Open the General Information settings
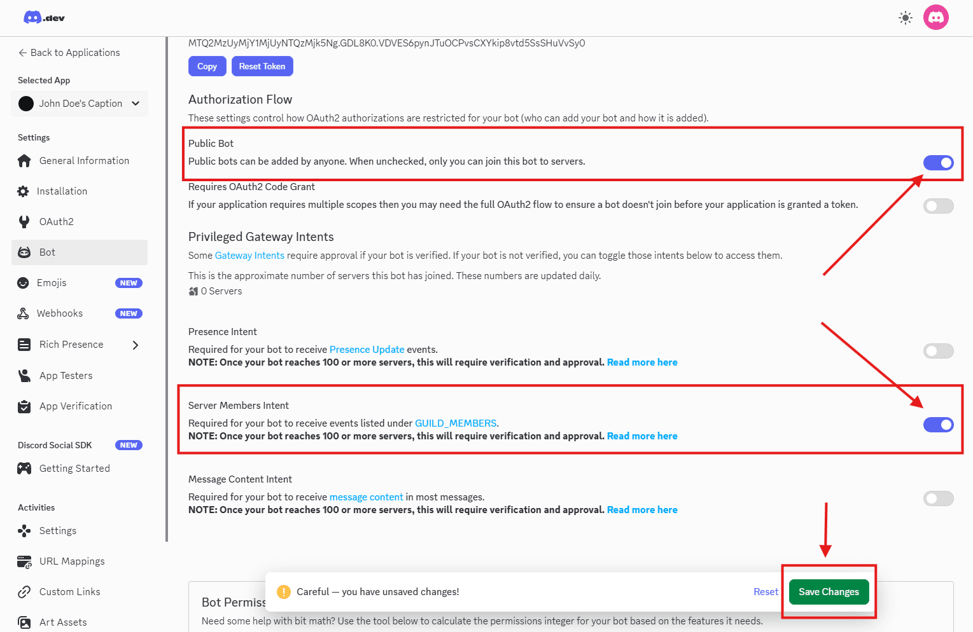 click(83, 160)
